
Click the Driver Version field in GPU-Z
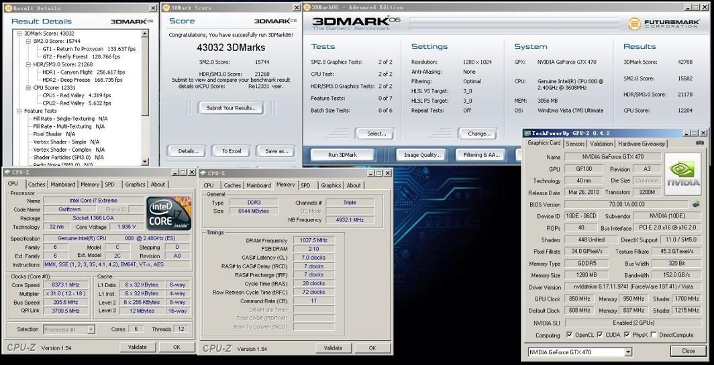[633, 287]
